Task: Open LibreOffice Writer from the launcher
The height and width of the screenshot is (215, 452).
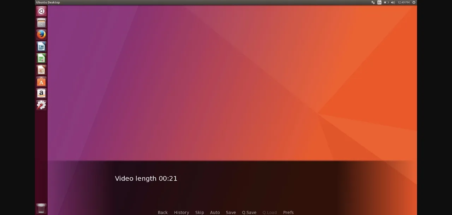Action: tap(41, 47)
